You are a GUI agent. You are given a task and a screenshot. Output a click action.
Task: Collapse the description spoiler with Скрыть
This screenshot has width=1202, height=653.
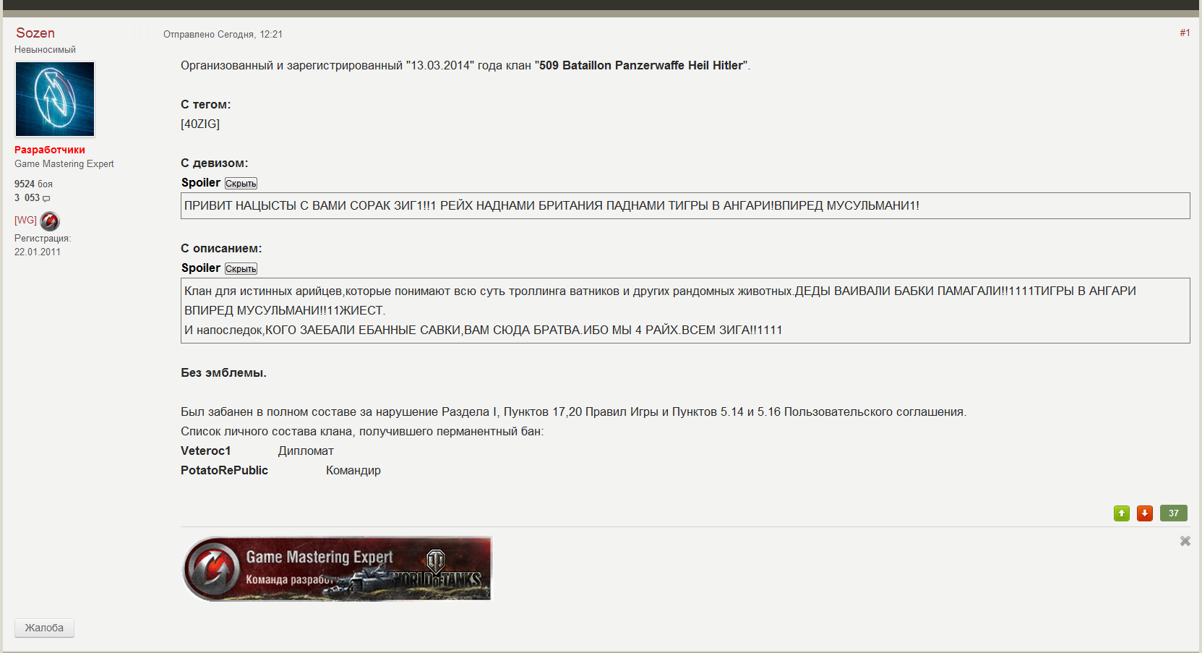(x=241, y=269)
